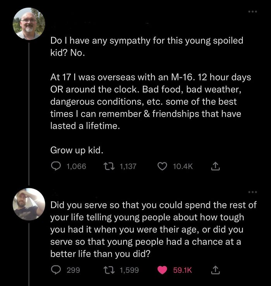Open the first tweet author's profile picture
Viewport: 271px width, 286px height.
coord(29,24)
